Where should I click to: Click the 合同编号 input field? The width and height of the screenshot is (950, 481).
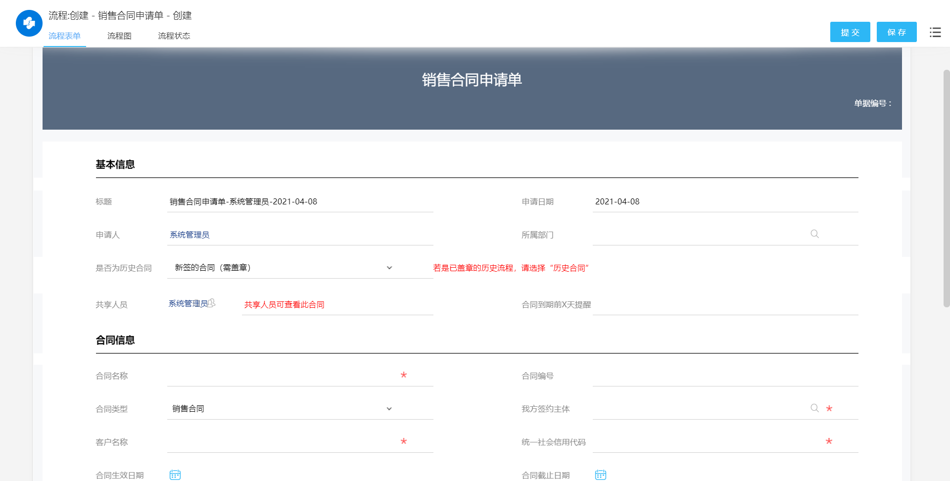(x=725, y=376)
